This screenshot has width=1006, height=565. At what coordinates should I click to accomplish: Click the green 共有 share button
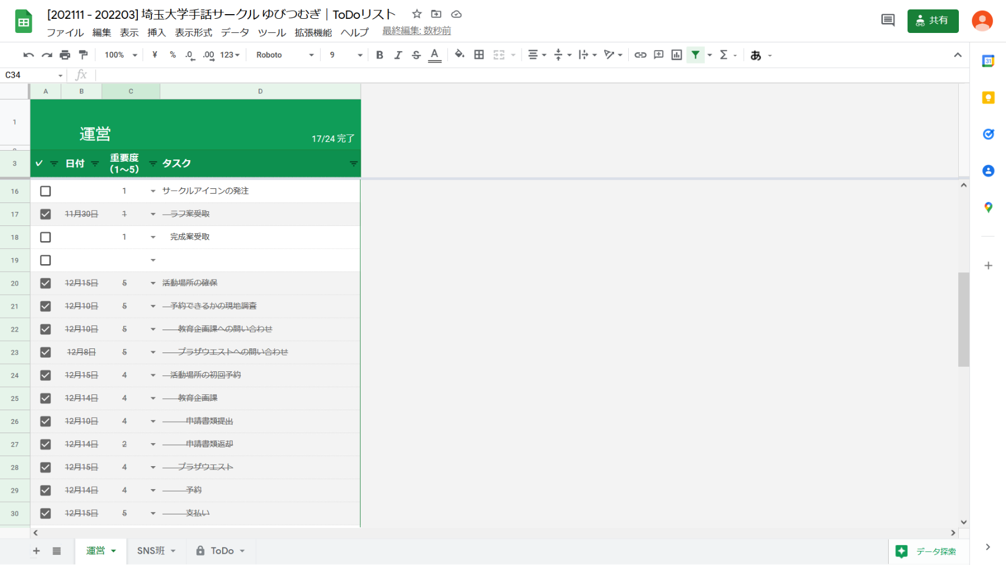932,21
